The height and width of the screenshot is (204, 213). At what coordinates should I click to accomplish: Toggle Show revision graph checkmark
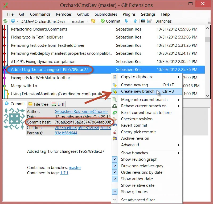(115, 159)
